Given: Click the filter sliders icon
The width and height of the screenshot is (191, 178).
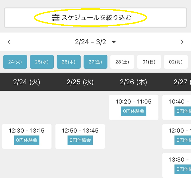Looking at the screenshot, I should 56,18.
